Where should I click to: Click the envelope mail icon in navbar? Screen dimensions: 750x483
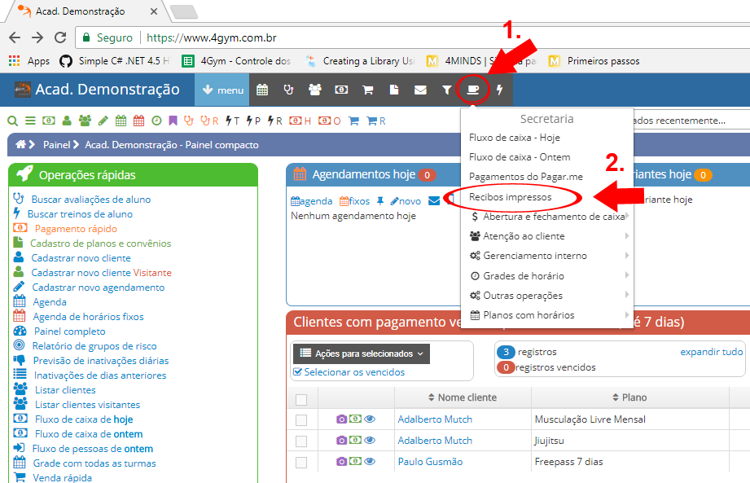pyautogui.click(x=420, y=90)
